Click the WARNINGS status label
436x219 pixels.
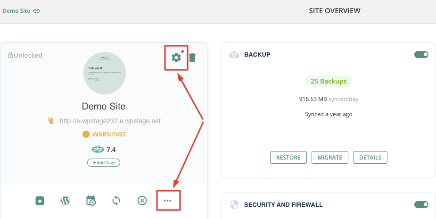click(x=109, y=134)
